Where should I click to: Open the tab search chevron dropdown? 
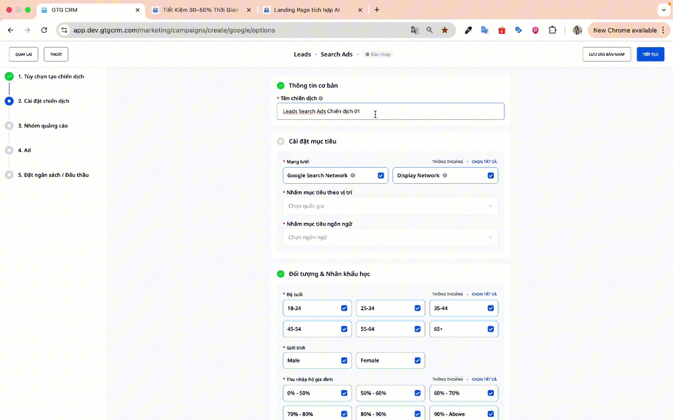point(664,10)
